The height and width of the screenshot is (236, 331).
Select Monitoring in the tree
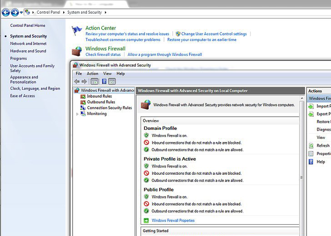[97, 113]
